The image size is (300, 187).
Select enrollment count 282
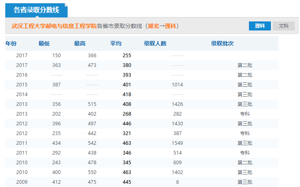(x=177, y=114)
